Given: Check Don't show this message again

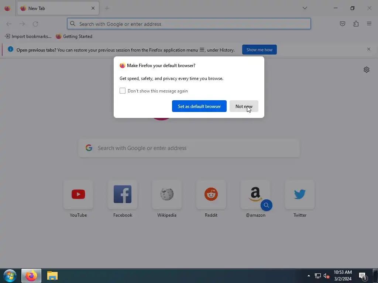Looking at the screenshot, I should coord(123,91).
